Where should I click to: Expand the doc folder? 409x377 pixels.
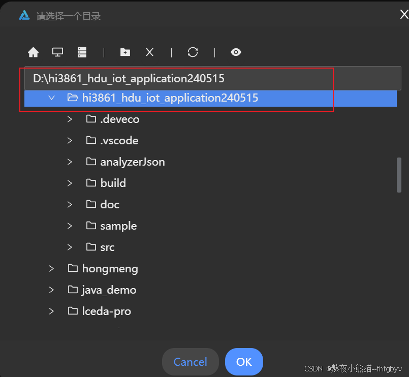70,205
